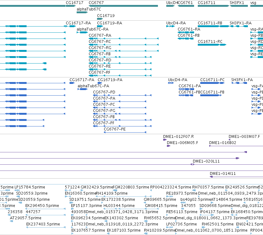Click the EK187103.5prime EST label

(124, 230)
